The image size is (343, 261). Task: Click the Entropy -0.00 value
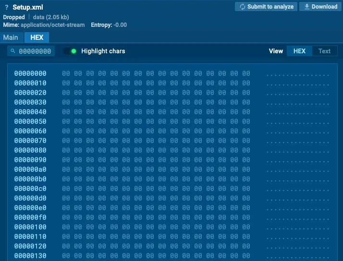[x=120, y=25]
